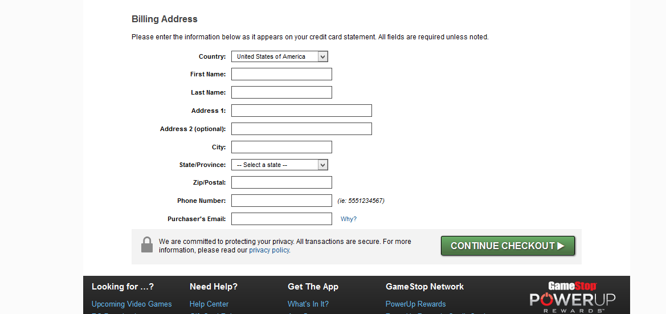Click the padlock security icon
The height and width of the screenshot is (314, 666).
click(147, 245)
